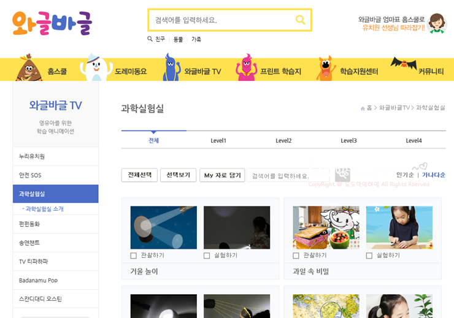The width and height of the screenshot is (454, 318).
Task: Open TV 티파하파 in sidebar
Action: (x=56, y=262)
